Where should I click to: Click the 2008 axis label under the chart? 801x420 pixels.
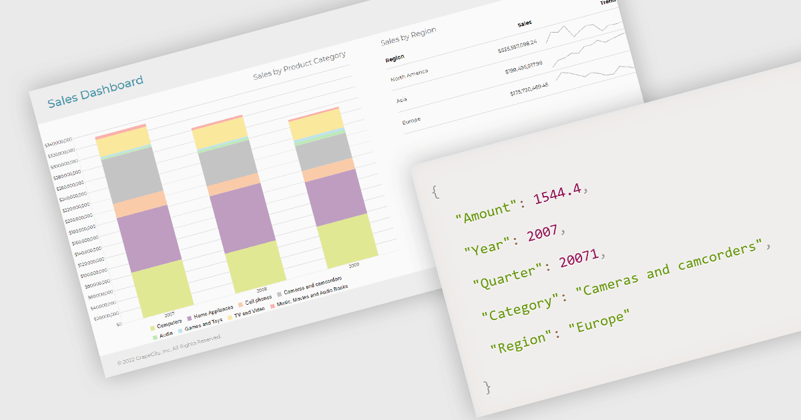pyautogui.click(x=260, y=290)
